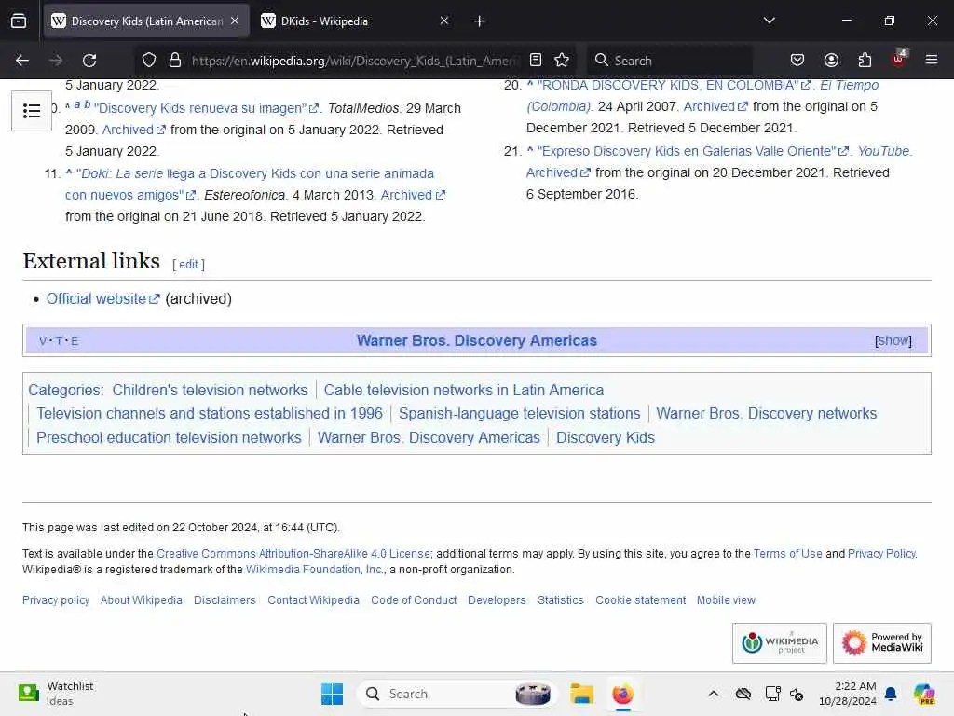Bookmark this page with the star icon
Screen dimensions: 954x716
[x=562, y=60]
